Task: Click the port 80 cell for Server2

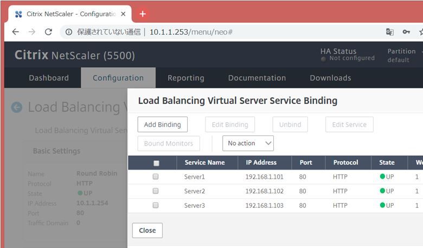Action: pos(303,191)
